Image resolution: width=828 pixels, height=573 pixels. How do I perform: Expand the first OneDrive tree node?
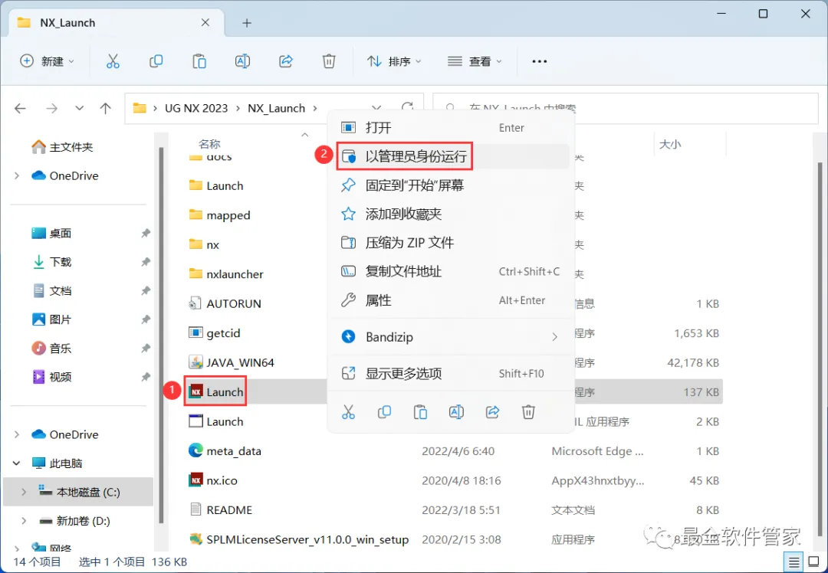17,175
